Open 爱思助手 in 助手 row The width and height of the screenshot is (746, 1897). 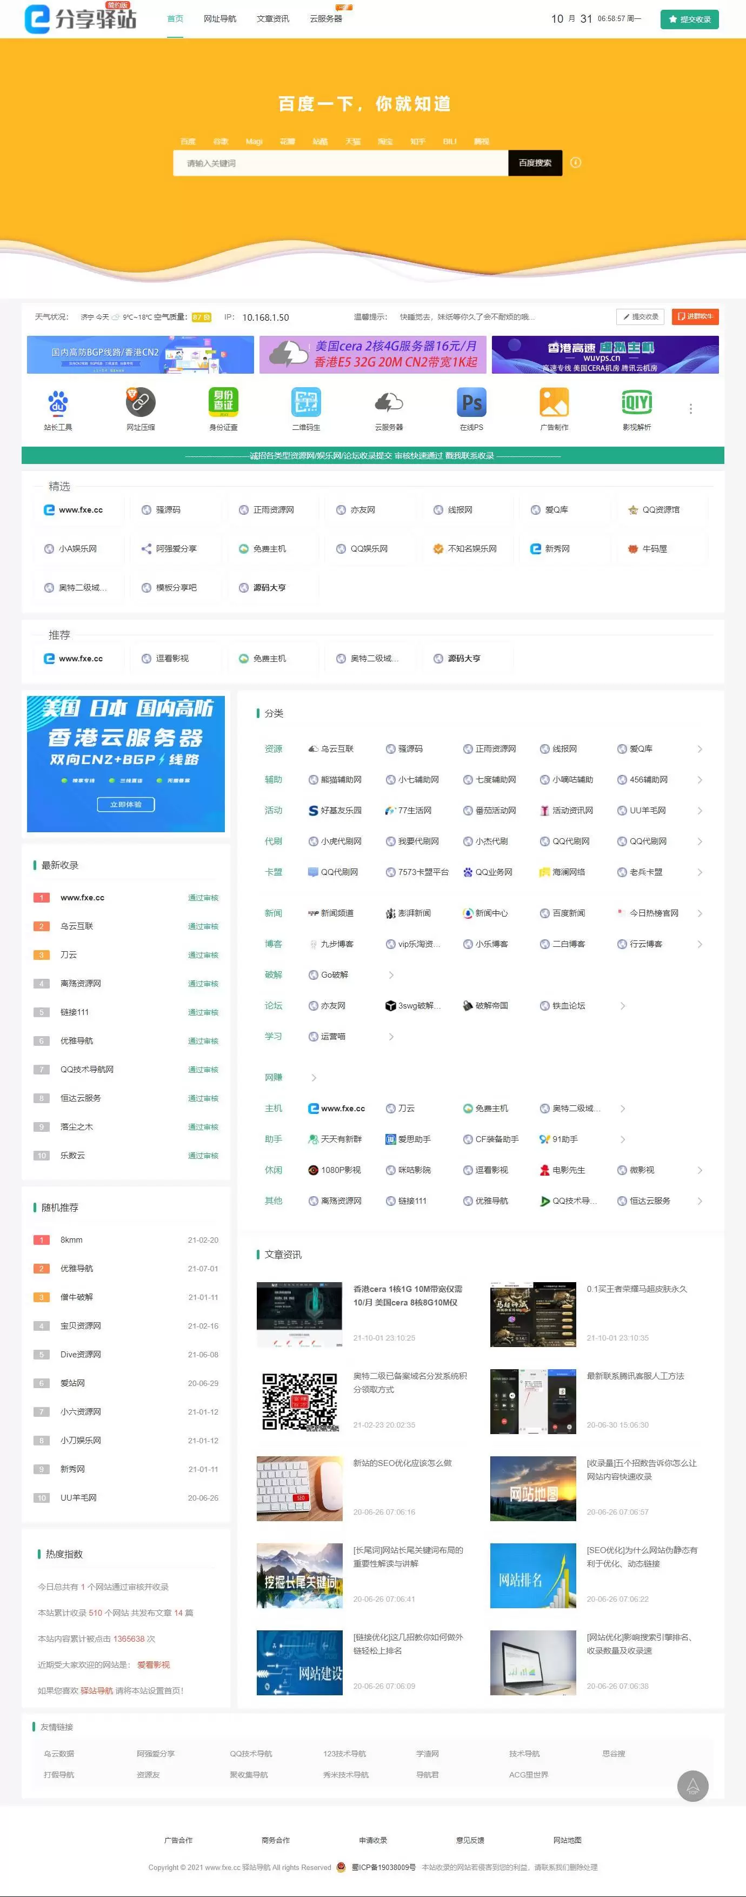tap(409, 1138)
